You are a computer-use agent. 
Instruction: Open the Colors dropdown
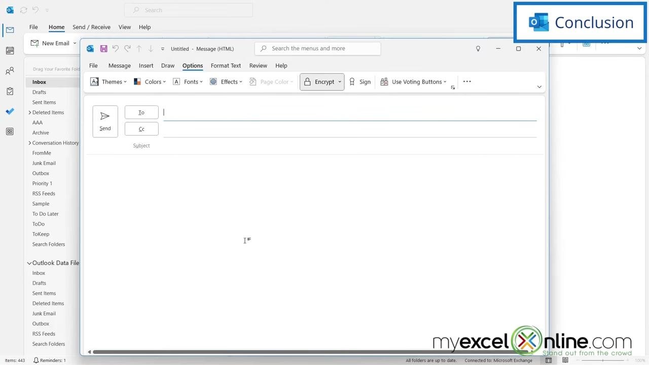click(x=150, y=82)
